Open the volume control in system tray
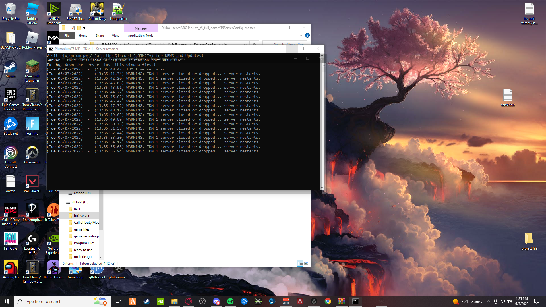The image size is (546, 307). (x=509, y=301)
